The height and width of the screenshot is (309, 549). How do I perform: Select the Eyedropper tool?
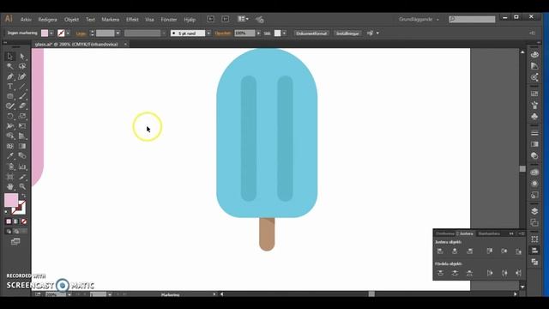pyautogui.click(x=9, y=156)
